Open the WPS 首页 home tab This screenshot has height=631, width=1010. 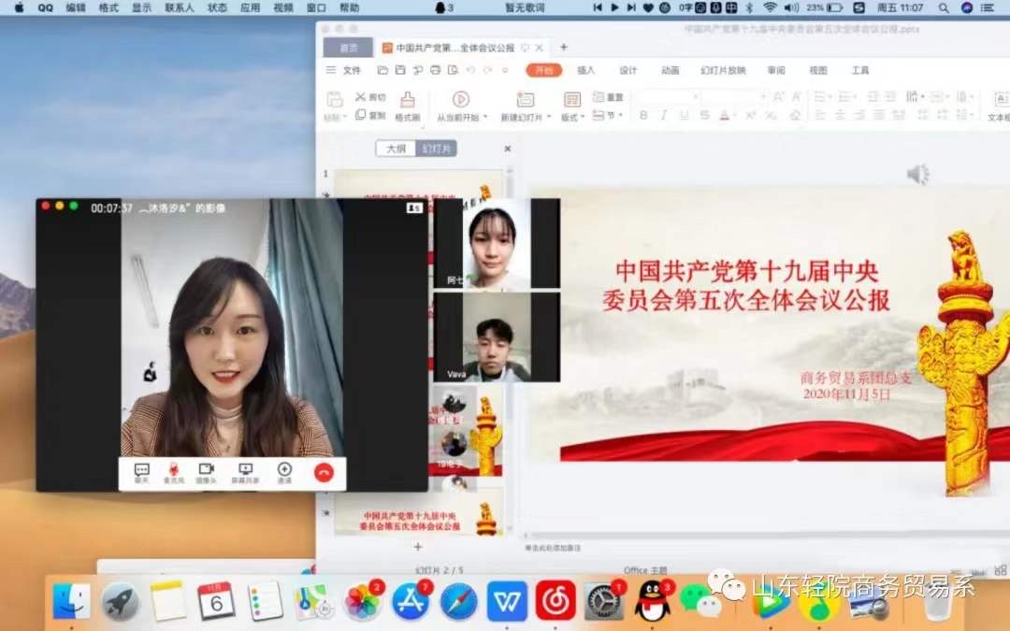point(349,48)
